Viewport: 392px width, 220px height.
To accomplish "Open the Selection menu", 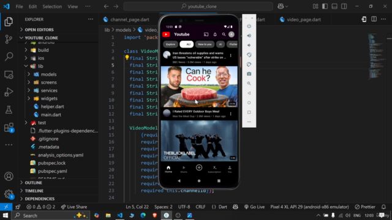I will tap(52, 7).
